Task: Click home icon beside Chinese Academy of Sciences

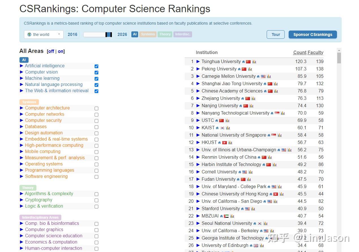Action: [265, 91]
